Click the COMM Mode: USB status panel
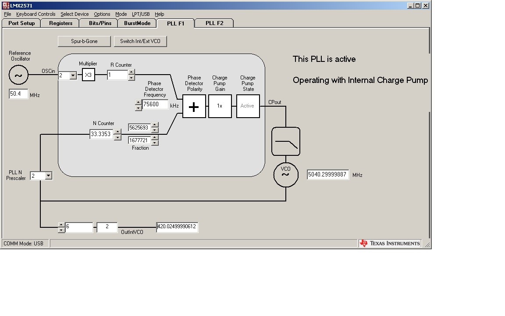This screenshot has height=316, width=505. (25, 244)
